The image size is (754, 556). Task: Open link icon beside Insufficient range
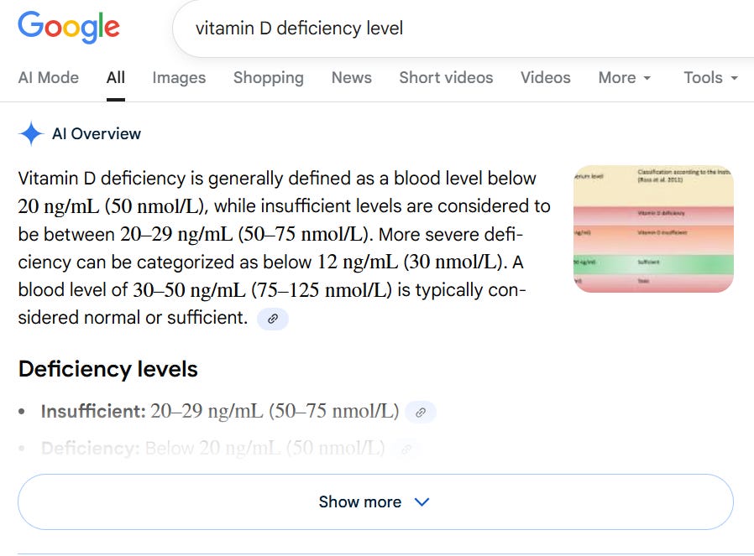421,412
